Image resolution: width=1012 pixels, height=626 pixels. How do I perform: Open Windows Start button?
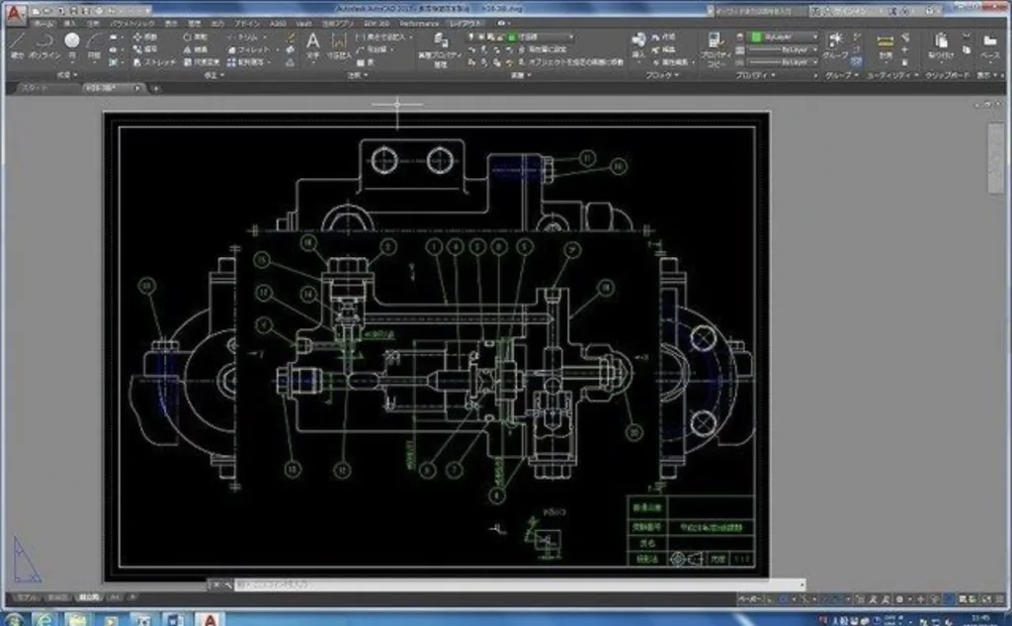[x=12, y=619]
